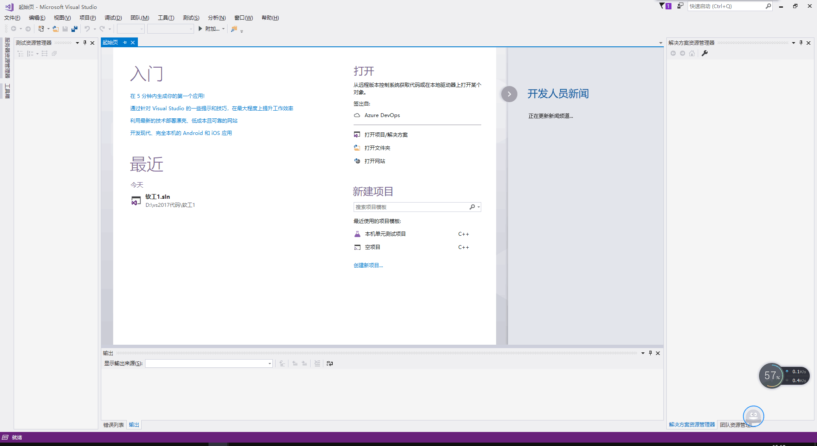The height and width of the screenshot is (446, 817).
Task: Open the 帮助(H) menu
Action: [x=270, y=18]
